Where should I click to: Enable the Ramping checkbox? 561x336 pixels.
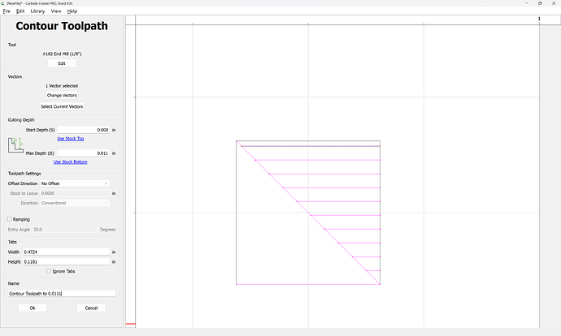(10, 219)
